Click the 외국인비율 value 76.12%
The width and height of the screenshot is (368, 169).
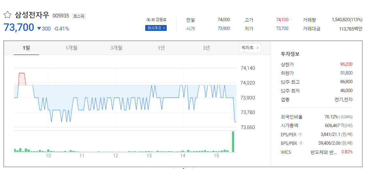pos(331,117)
